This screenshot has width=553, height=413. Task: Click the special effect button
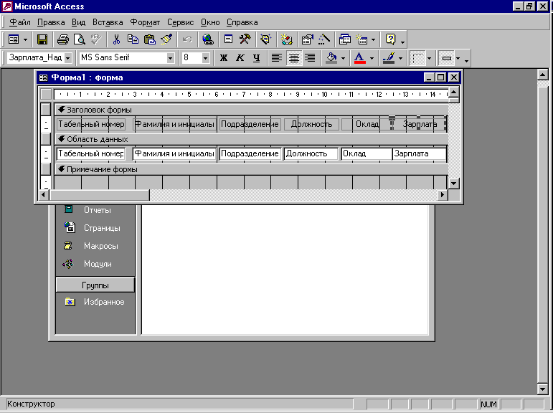[x=447, y=58]
